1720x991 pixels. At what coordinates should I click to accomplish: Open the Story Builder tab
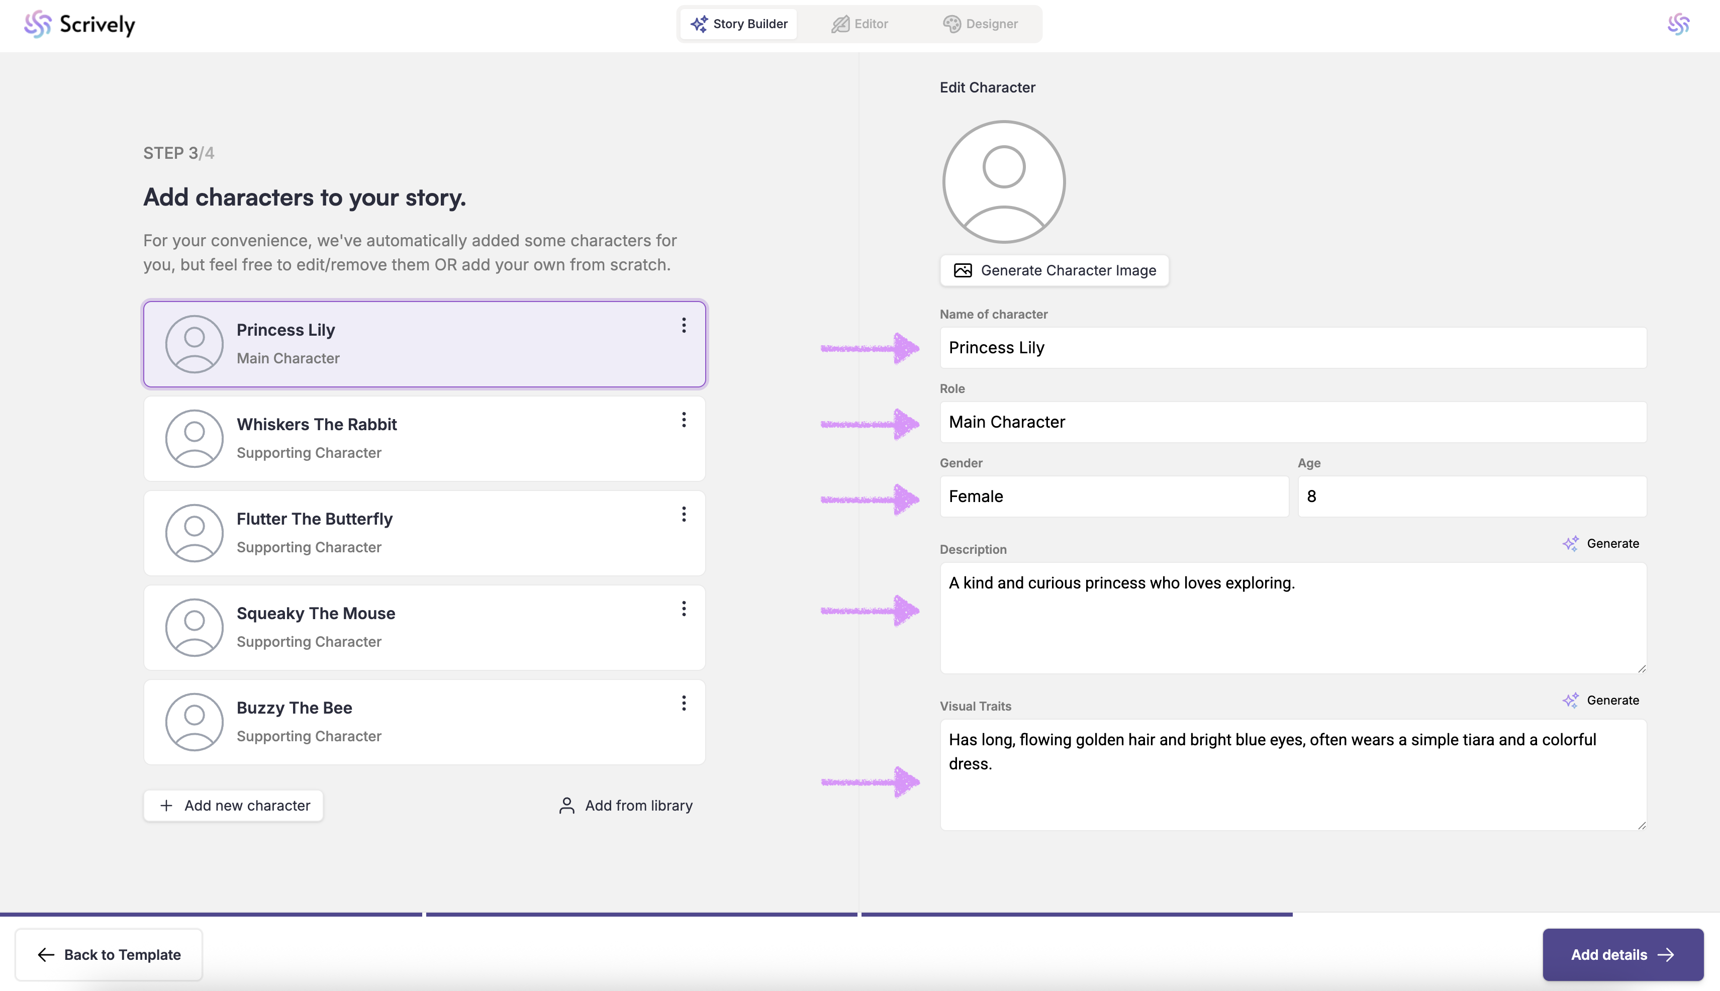pyautogui.click(x=738, y=24)
